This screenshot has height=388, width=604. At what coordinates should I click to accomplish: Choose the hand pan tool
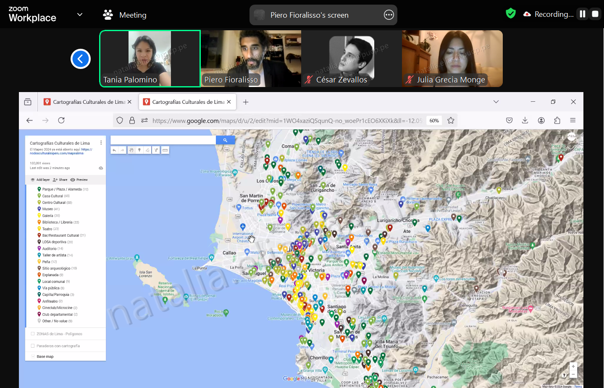[x=131, y=150]
